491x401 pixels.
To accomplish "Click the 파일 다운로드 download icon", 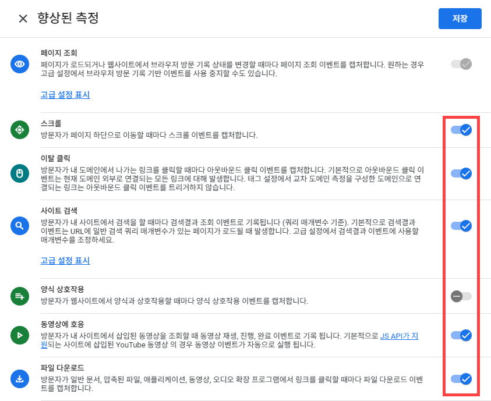I will click(20, 379).
